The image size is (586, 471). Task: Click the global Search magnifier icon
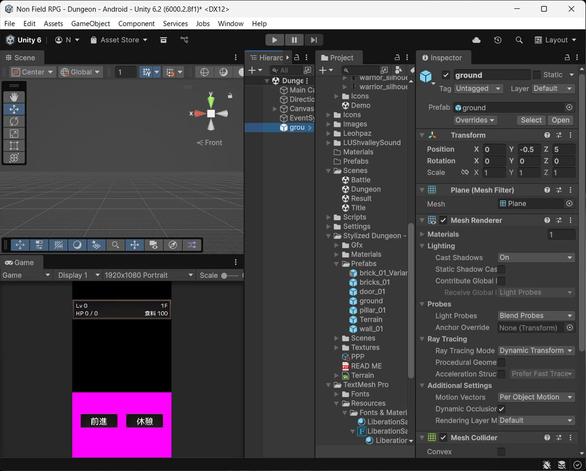(x=519, y=40)
